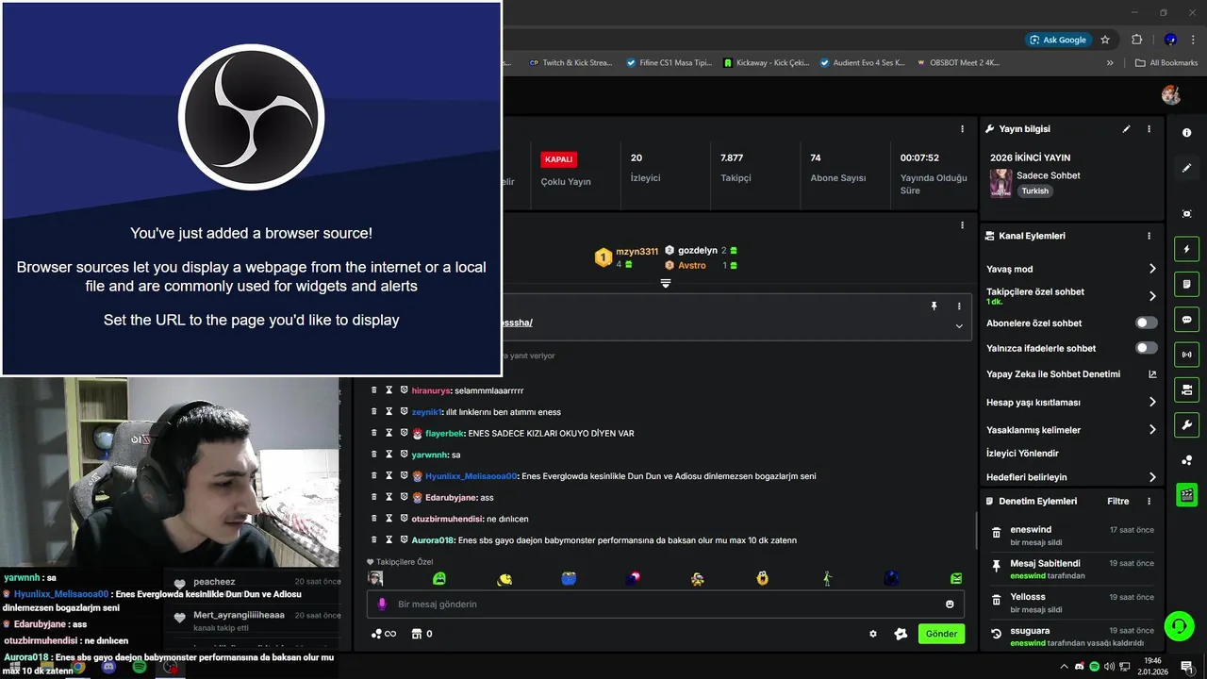
Task: Click the purple microphone icon in message box
Action: coord(382,604)
